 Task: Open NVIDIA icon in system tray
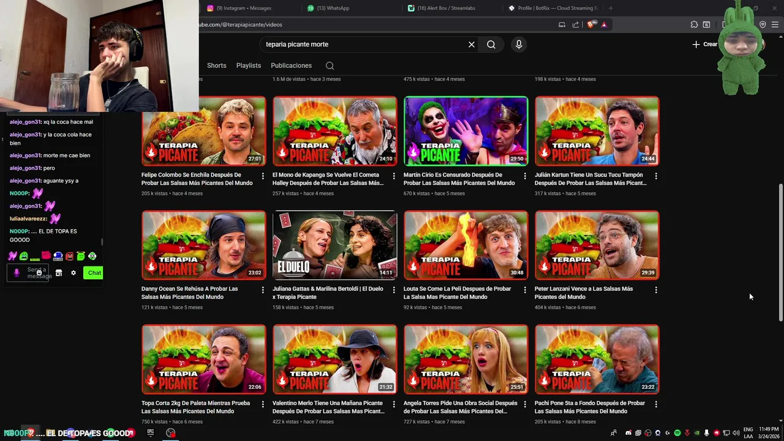pos(696,433)
